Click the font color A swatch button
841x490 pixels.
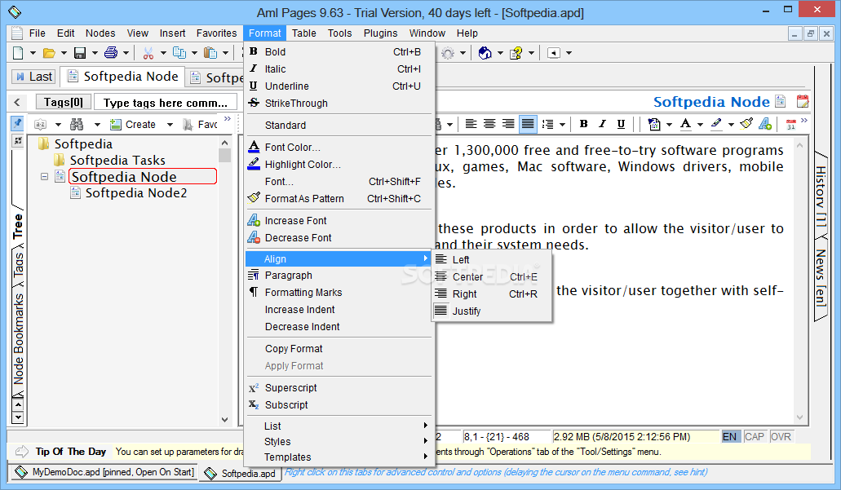(685, 124)
